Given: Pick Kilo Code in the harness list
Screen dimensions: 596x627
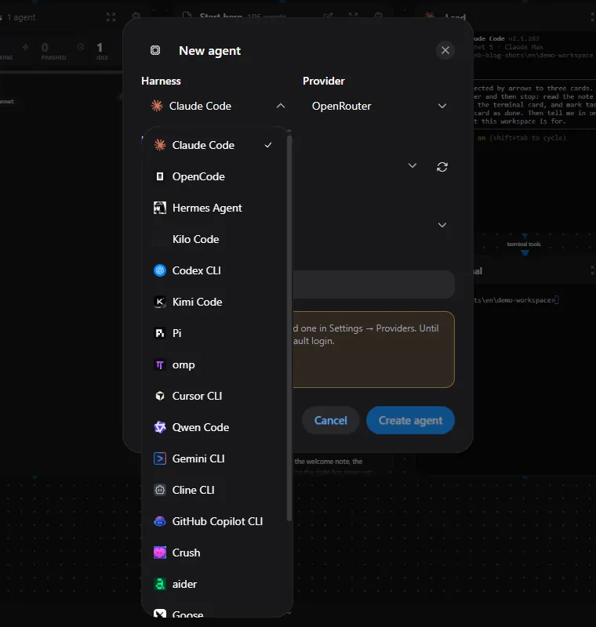Looking at the screenshot, I should tap(213, 239).
